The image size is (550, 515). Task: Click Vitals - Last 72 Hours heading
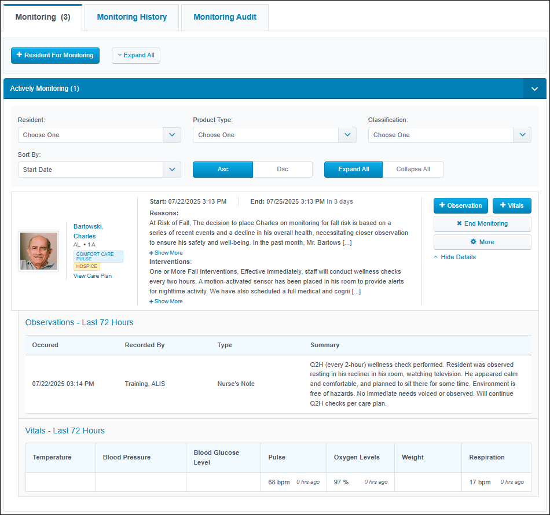(x=65, y=431)
